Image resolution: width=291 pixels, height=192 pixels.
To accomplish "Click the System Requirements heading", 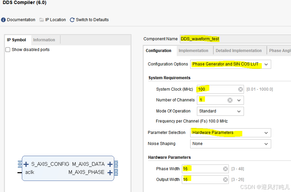I will coord(169,78).
